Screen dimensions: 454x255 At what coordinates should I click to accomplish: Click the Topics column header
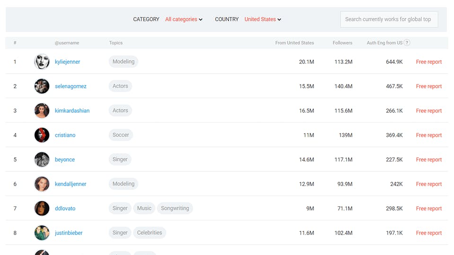click(x=116, y=43)
